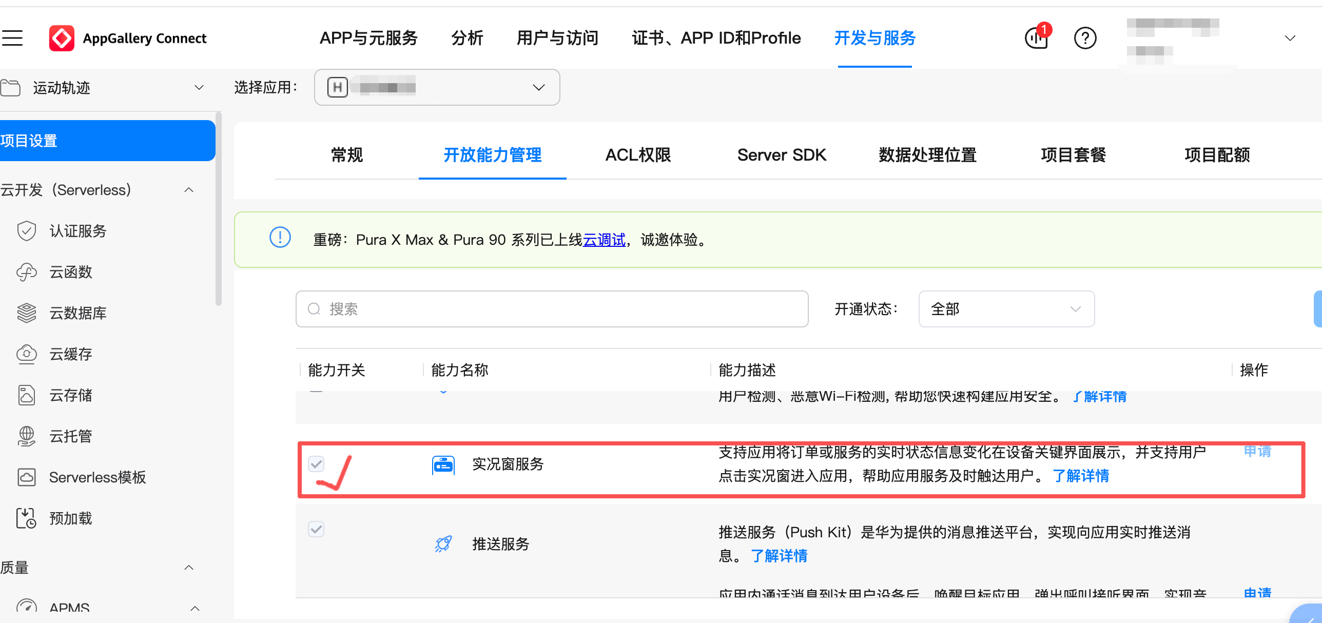1322x623 pixels.
Task: Switch to the 数据处理位置 tab
Action: pyautogui.click(x=927, y=155)
